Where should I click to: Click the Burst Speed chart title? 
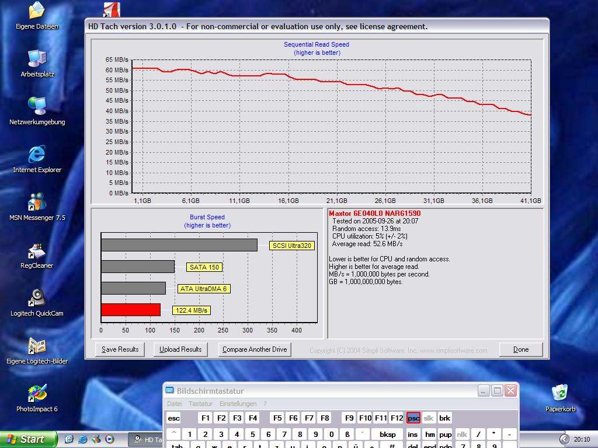tap(207, 217)
